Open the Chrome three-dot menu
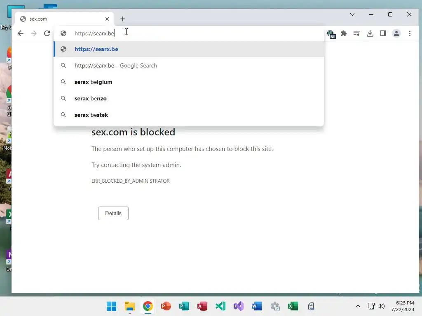 point(410,33)
